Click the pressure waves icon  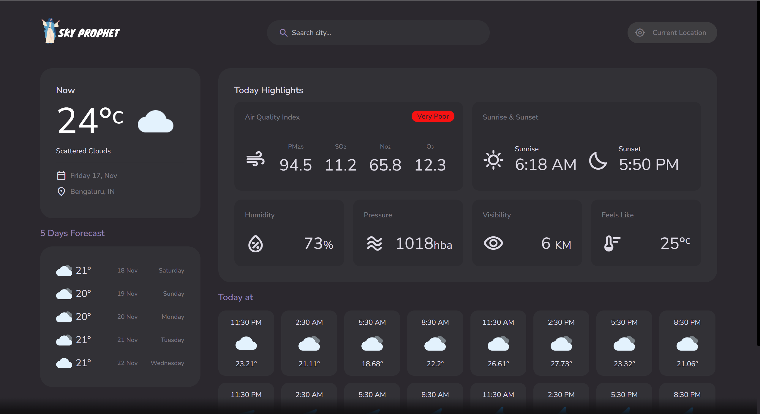click(x=374, y=244)
